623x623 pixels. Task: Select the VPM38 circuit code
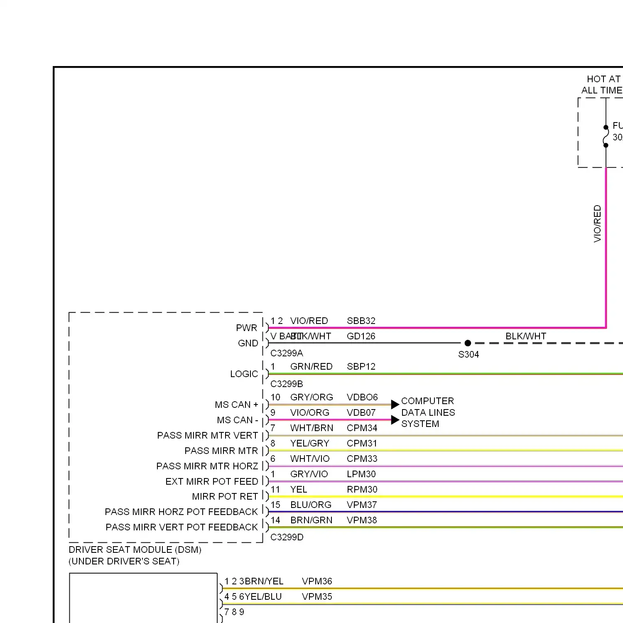pos(362,520)
